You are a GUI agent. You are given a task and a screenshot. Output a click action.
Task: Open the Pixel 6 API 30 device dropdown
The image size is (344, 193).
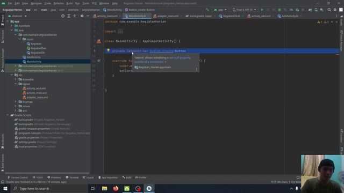244,10
